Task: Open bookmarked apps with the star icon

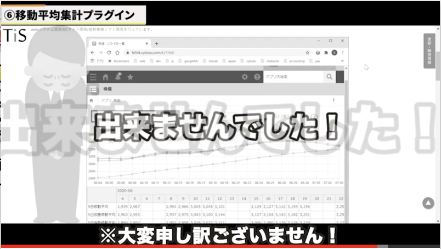Action: [x=130, y=77]
